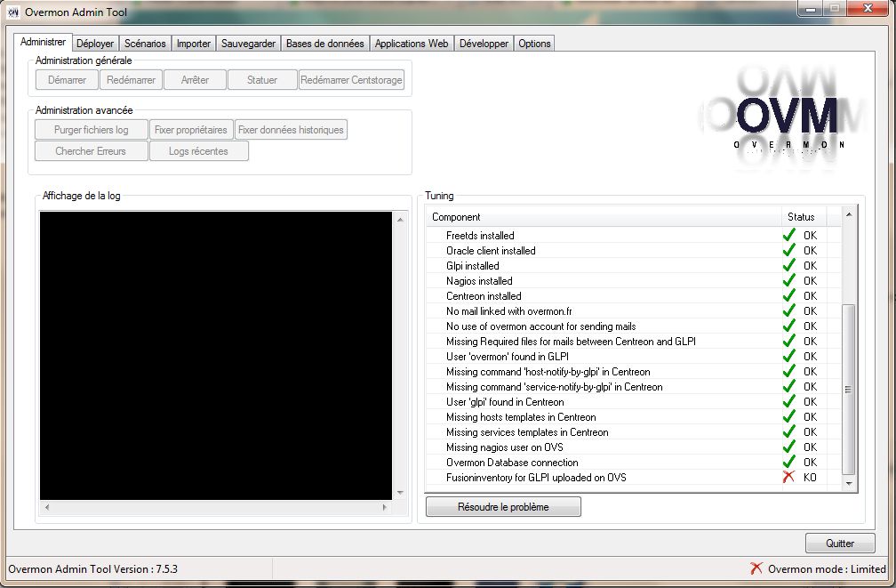Click green checkmark for Freetds installed
Image resolution: width=896 pixels, height=588 pixels.
(789, 235)
